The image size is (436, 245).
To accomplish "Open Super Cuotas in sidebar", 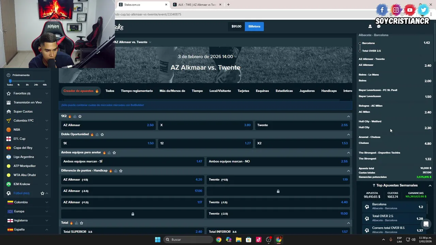I will coord(23,112).
